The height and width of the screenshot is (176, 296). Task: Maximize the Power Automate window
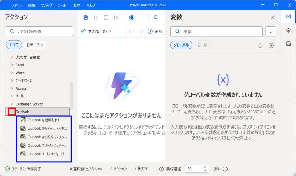pyautogui.click(x=276, y=5)
